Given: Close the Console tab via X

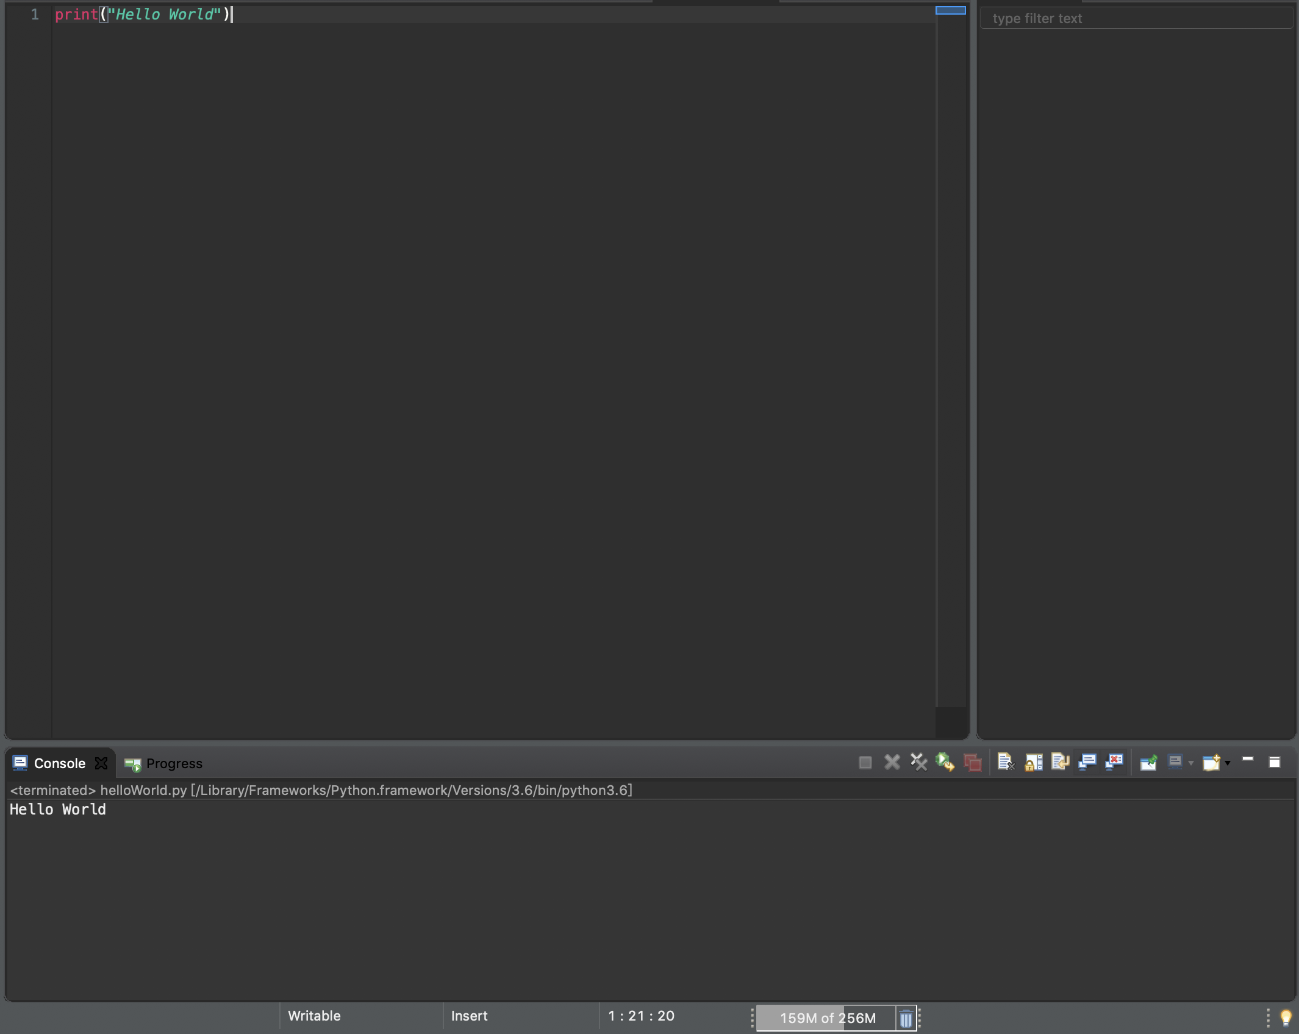Looking at the screenshot, I should coord(101,763).
